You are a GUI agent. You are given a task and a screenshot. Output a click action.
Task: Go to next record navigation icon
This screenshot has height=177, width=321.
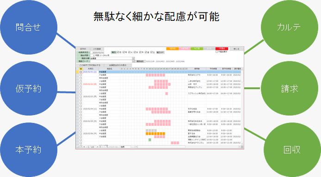pos(98,147)
